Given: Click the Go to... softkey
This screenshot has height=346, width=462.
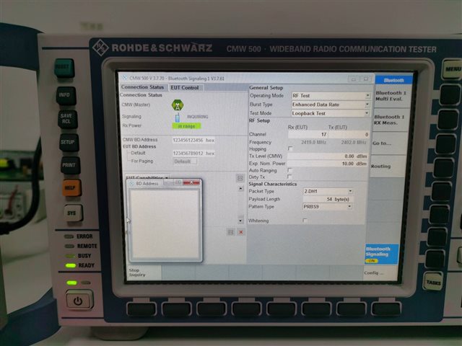Looking at the screenshot, I should pyautogui.click(x=388, y=143).
